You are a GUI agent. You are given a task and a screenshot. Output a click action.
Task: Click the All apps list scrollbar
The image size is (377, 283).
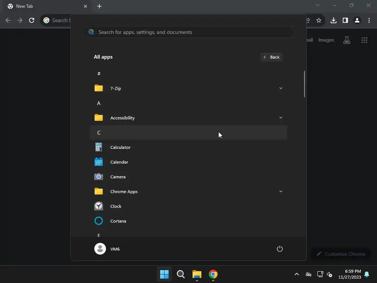[x=304, y=84]
